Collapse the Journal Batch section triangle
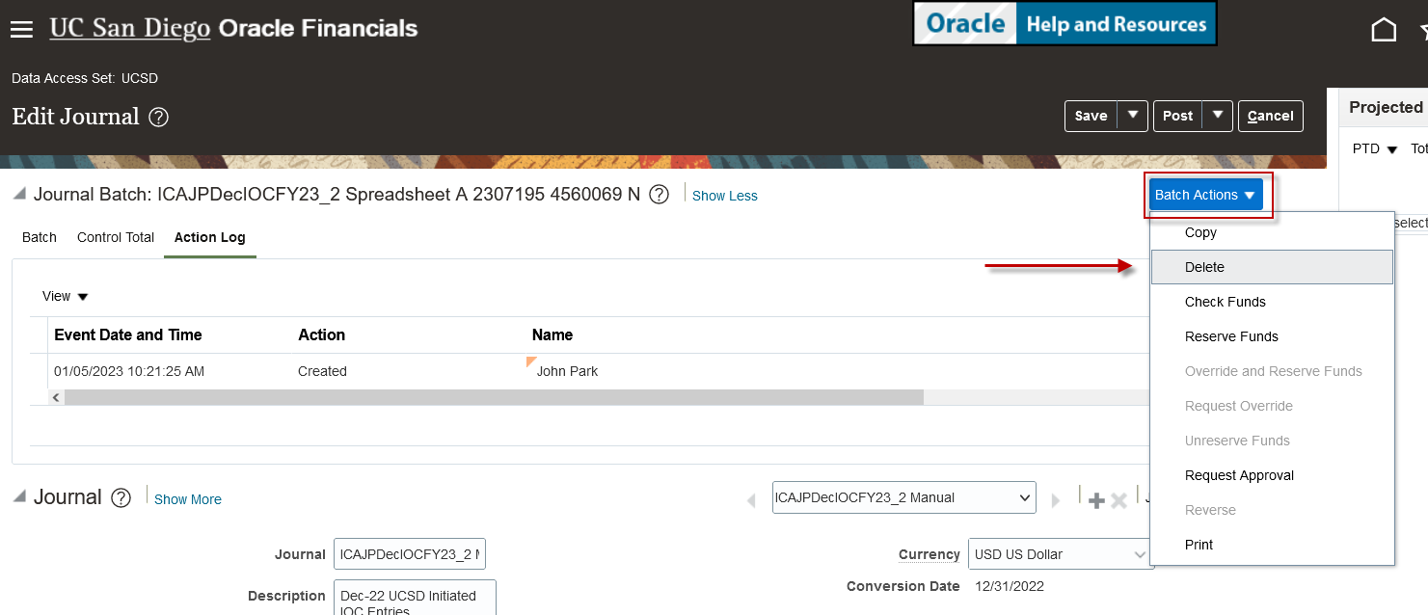This screenshot has height=615, width=1428. click(20, 195)
